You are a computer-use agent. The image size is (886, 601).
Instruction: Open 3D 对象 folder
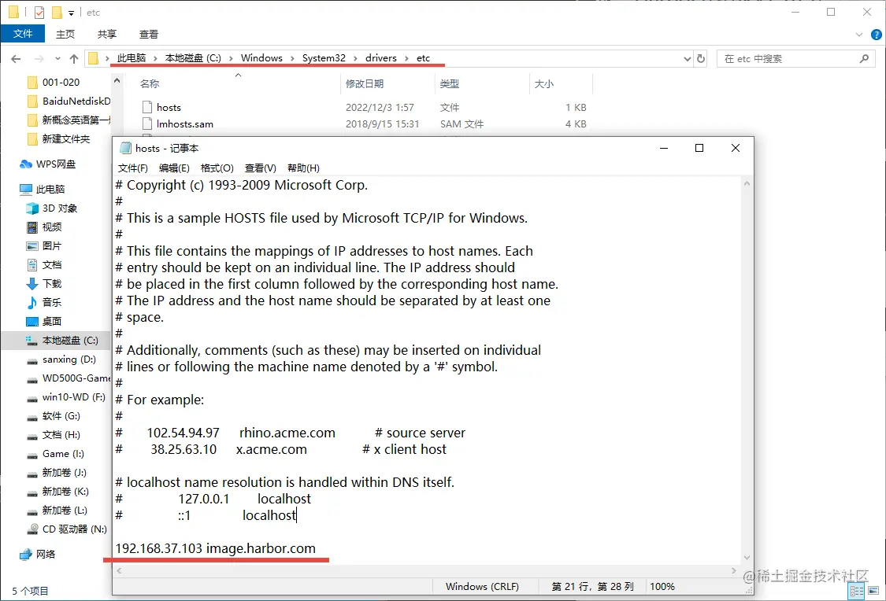click(x=59, y=208)
